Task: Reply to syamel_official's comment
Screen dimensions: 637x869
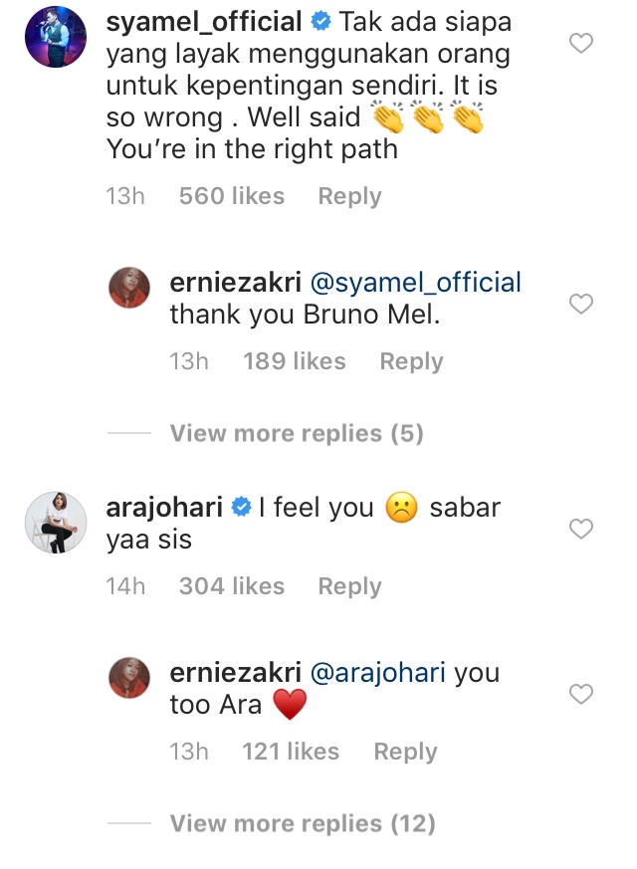Action: point(349,197)
